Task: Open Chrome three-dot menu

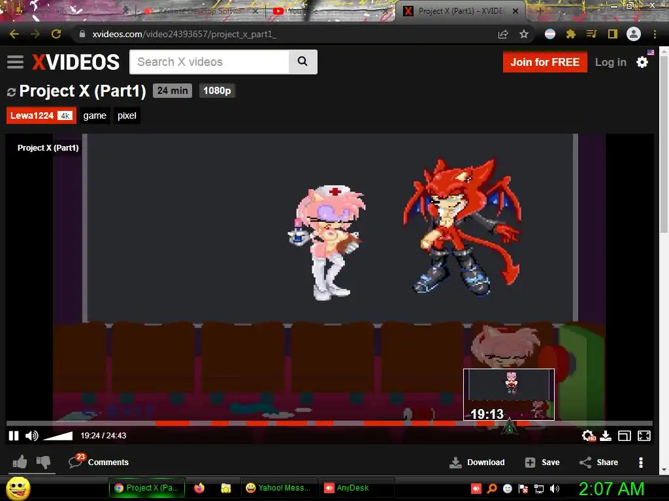Action: [655, 34]
